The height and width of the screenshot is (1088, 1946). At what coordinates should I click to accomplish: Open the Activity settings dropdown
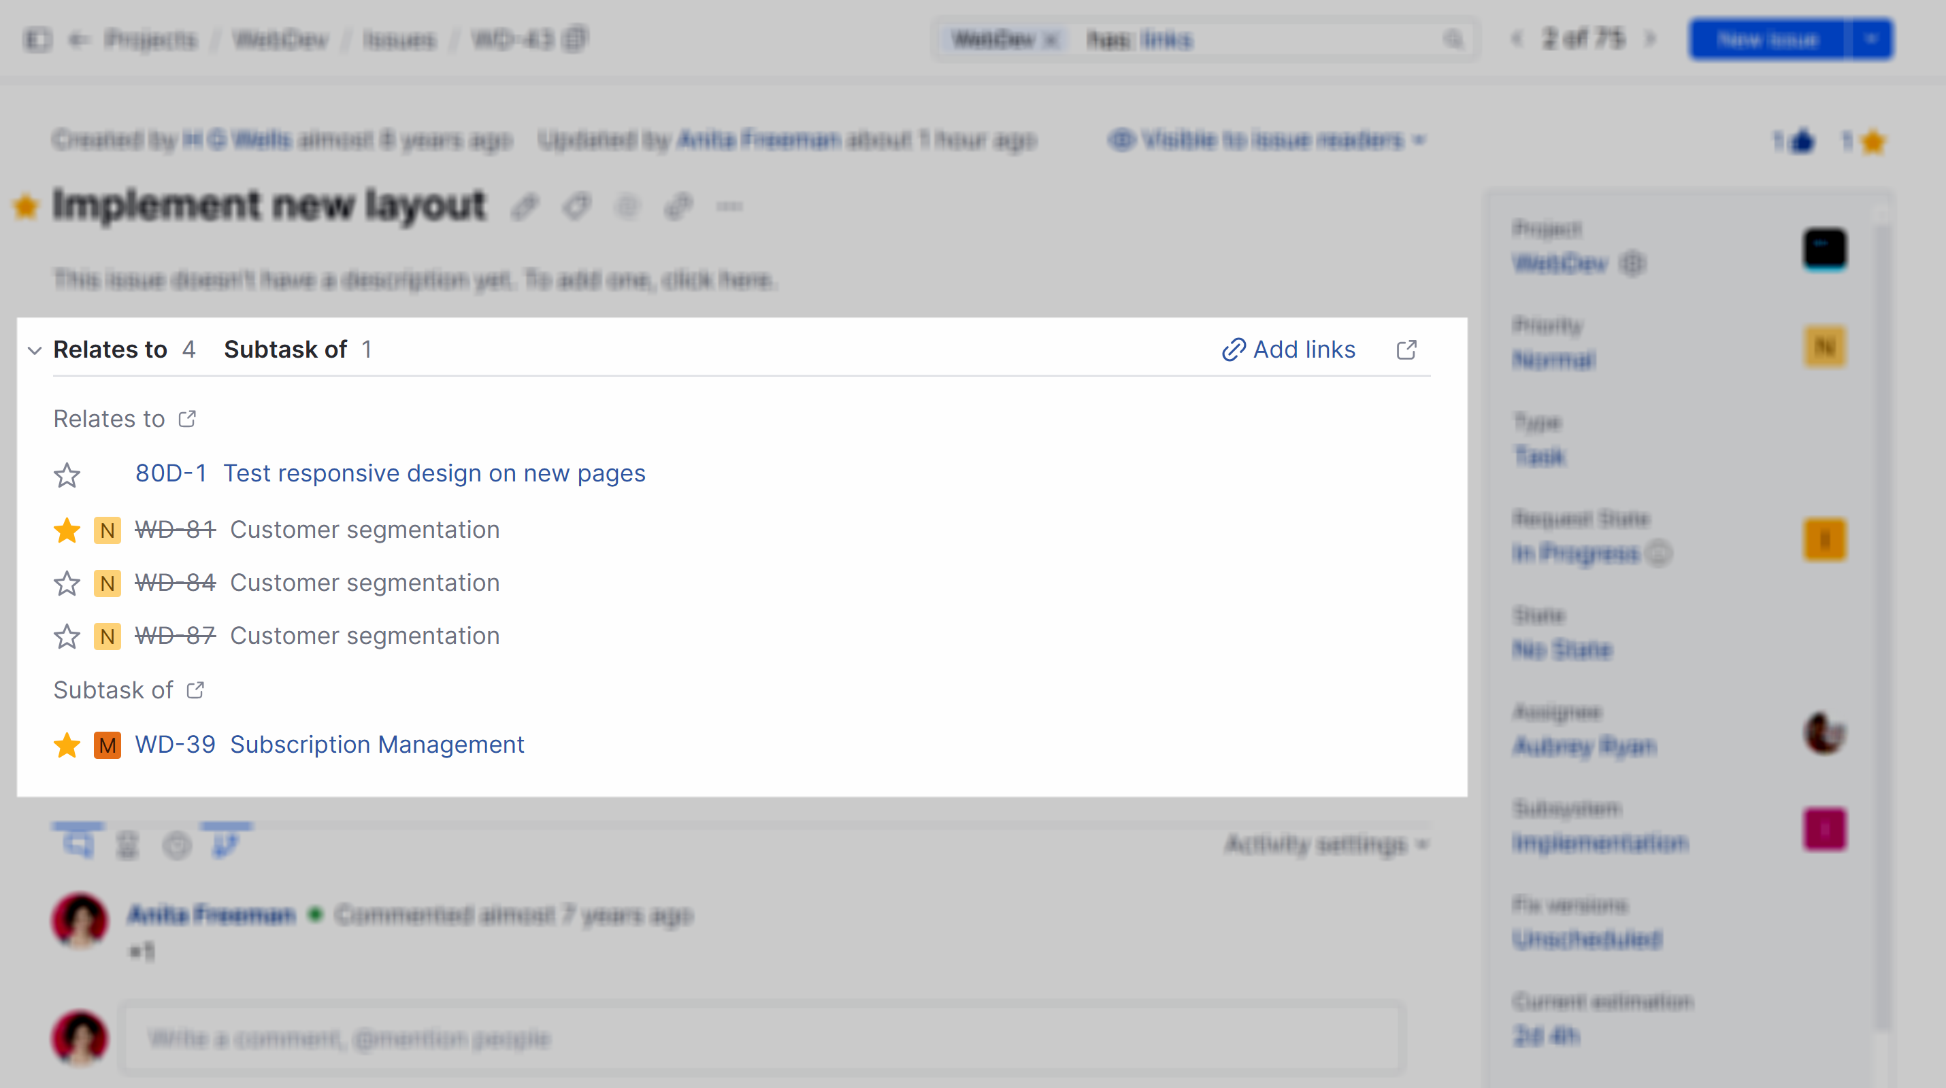[x=1325, y=844]
